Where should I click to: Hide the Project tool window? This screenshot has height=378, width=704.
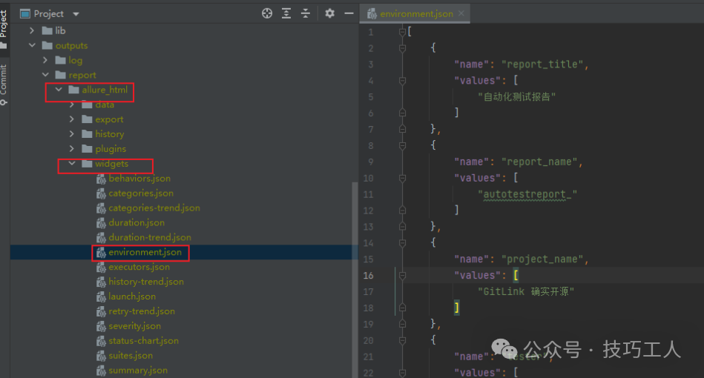tap(349, 13)
